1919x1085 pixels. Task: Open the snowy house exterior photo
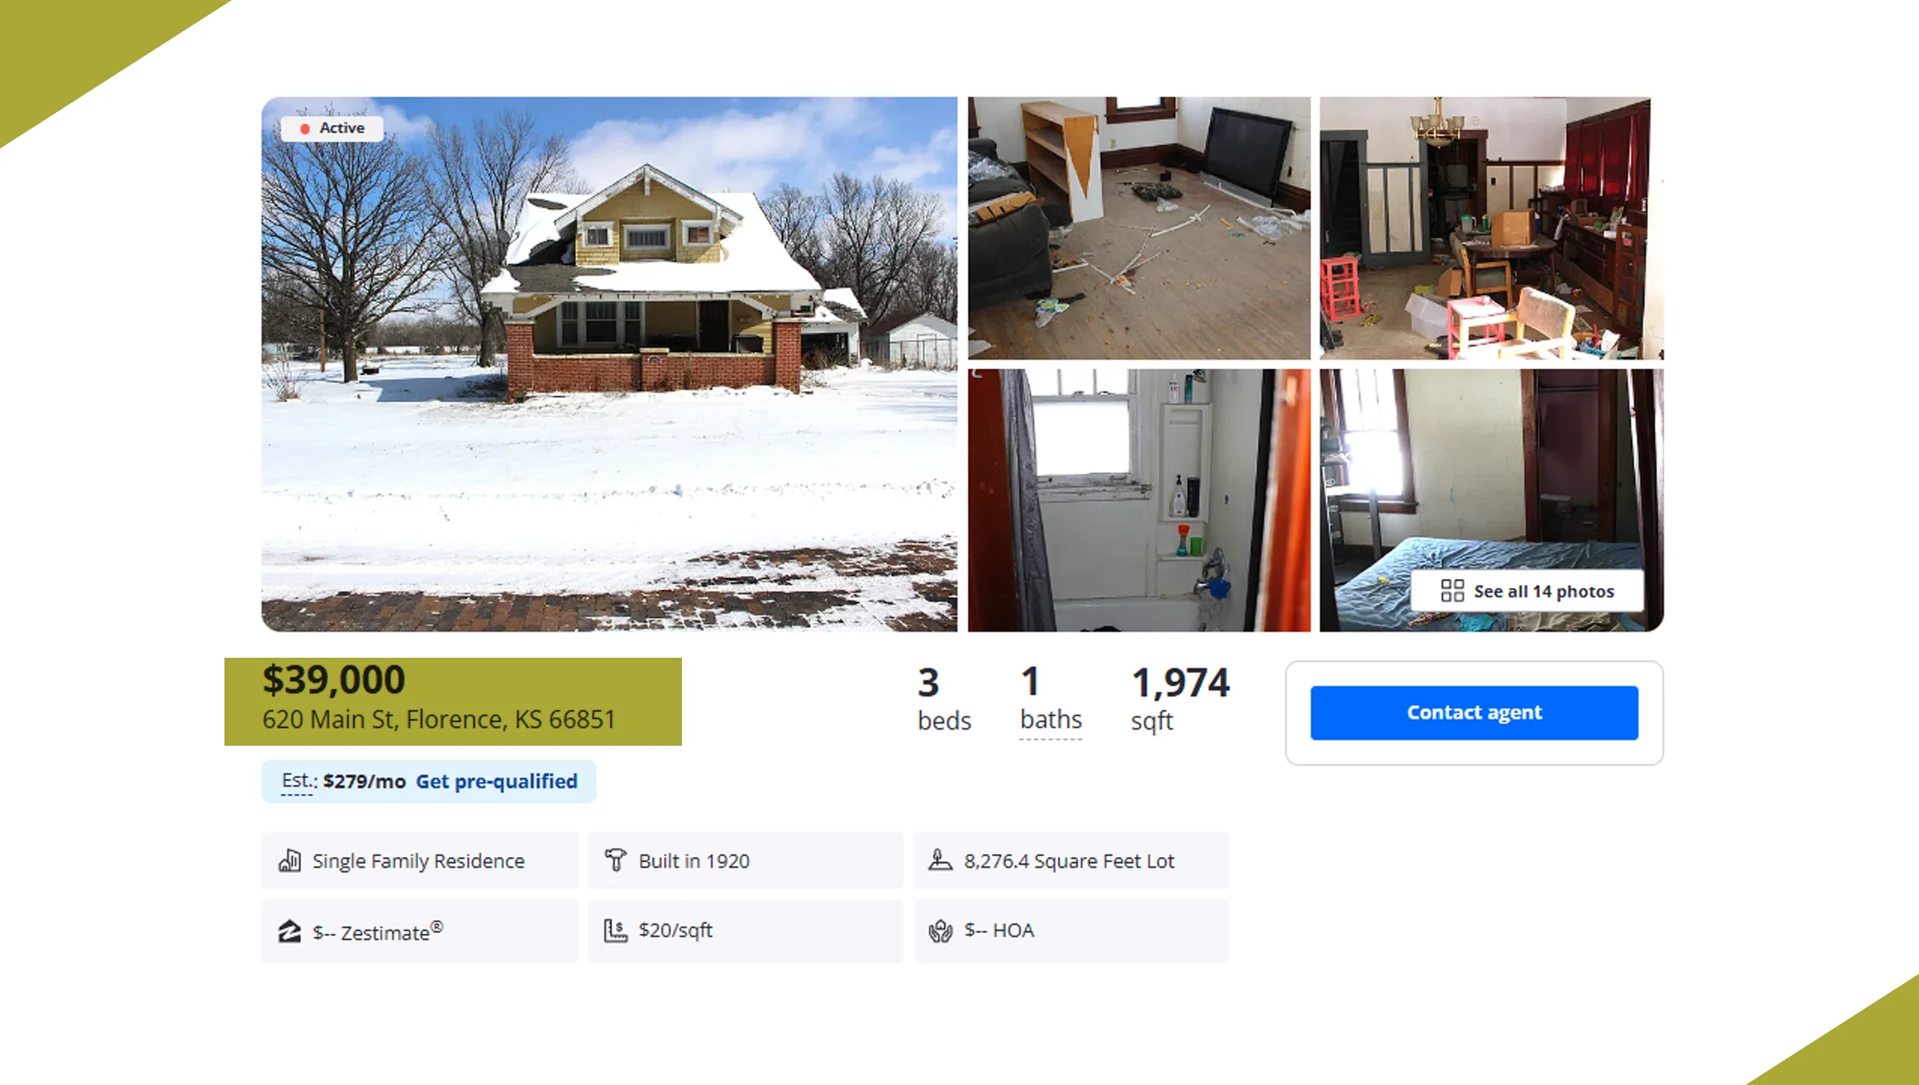click(x=609, y=364)
